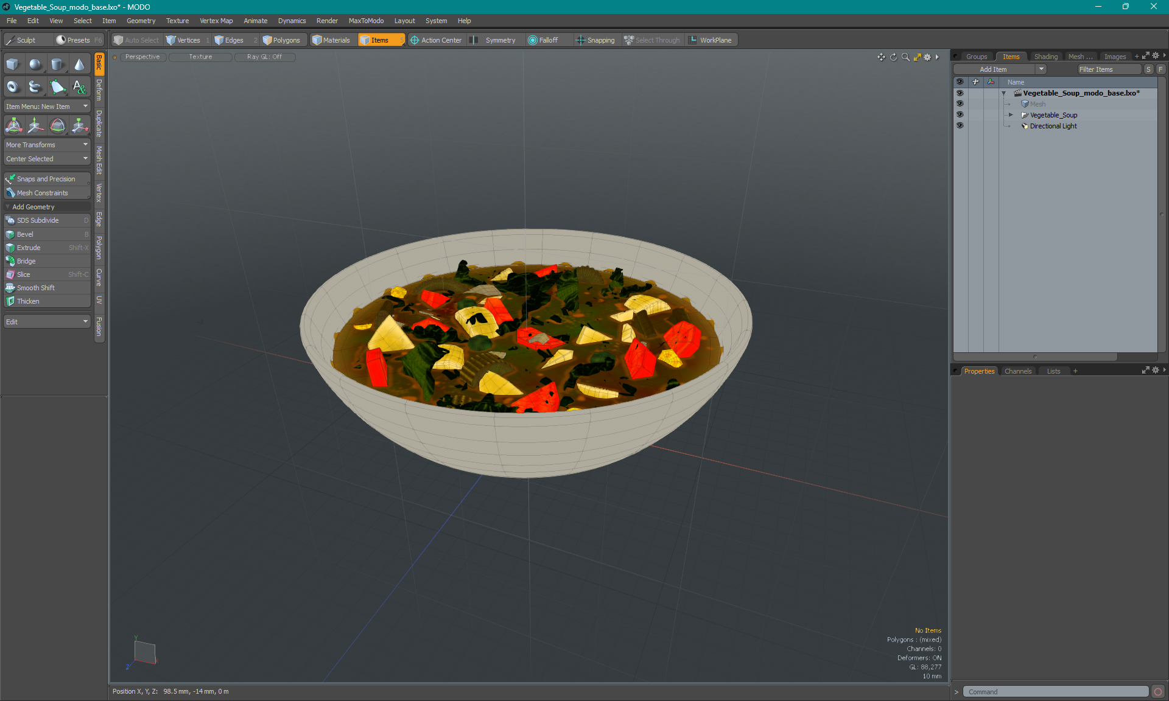
Task: Activate the Rotate tool icon
Action: [57, 126]
